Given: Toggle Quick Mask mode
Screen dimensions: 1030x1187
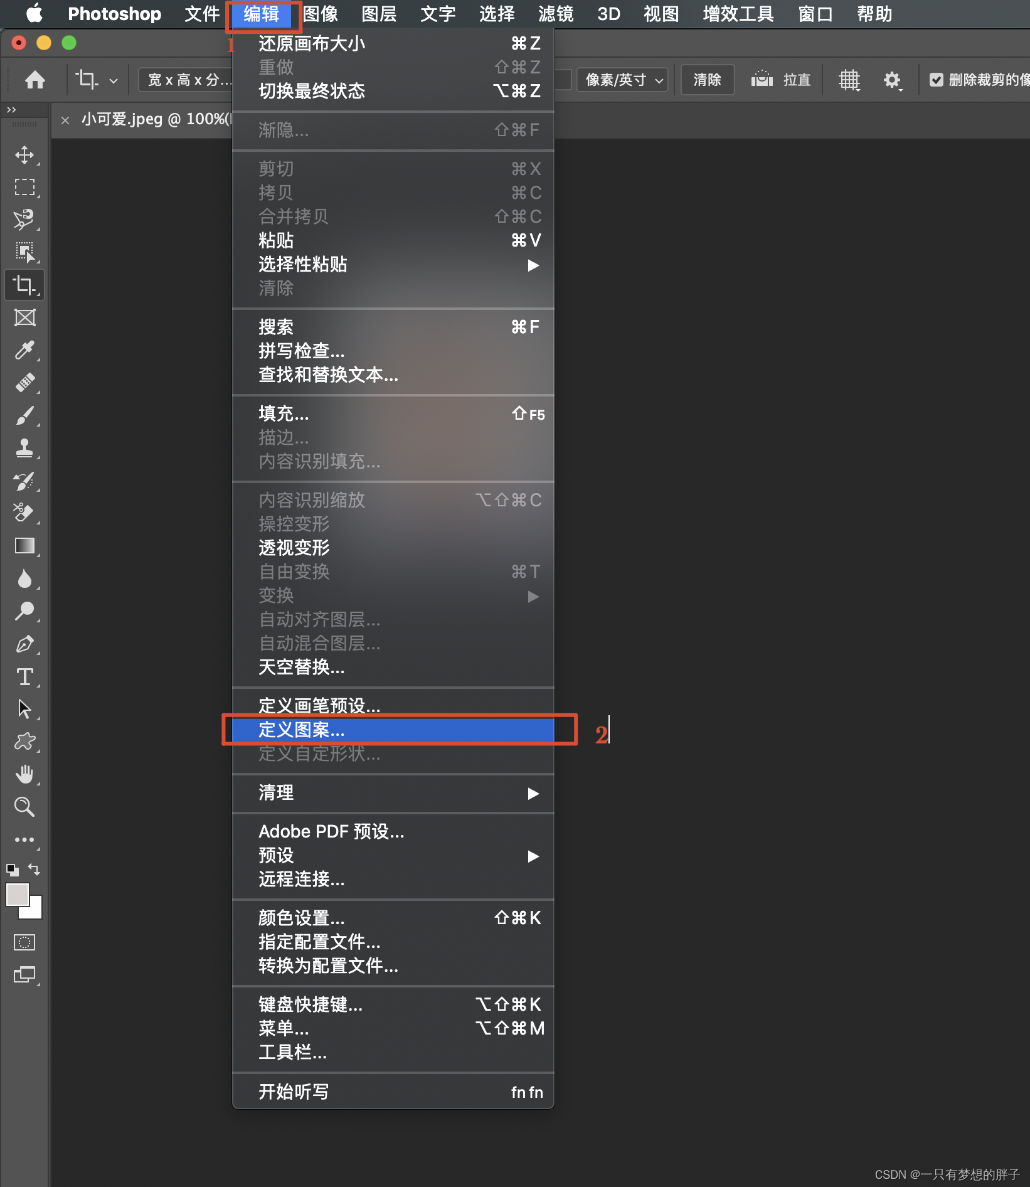Looking at the screenshot, I should click(24, 942).
